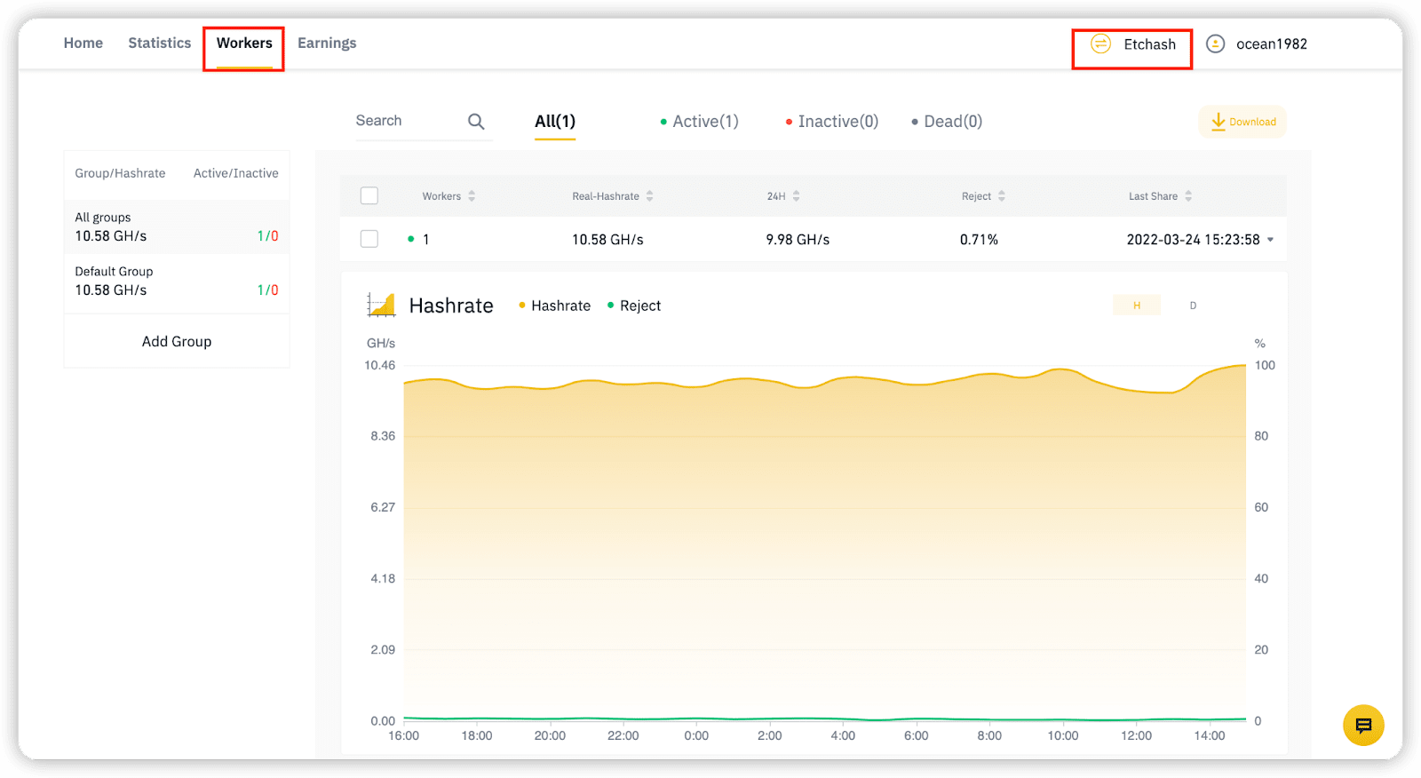Click the Add Group button

pos(177,341)
